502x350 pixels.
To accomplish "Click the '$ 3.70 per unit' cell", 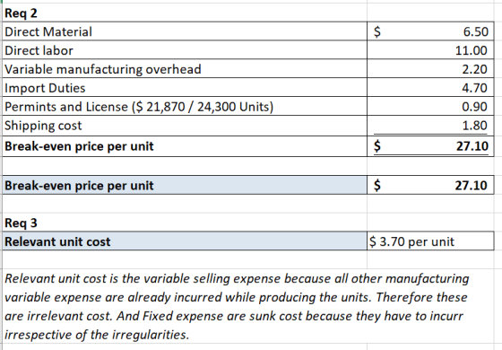I will (430, 241).
